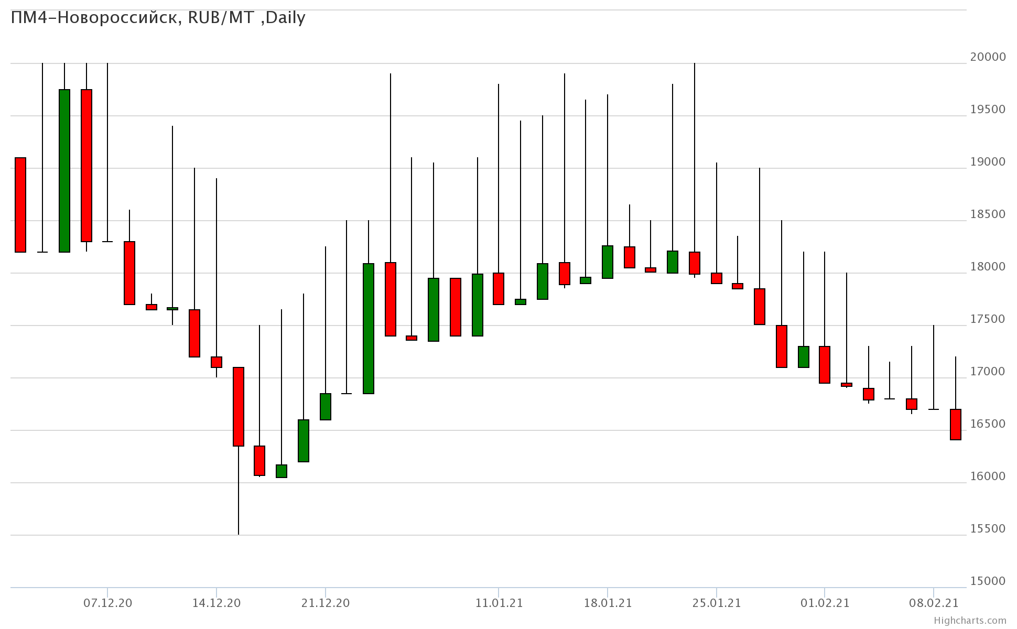Click the 15000 price axis label

coord(988,581)
